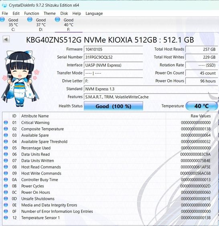Click the Shizuku character image
The image size is (219, 226).
coord(20,78)
